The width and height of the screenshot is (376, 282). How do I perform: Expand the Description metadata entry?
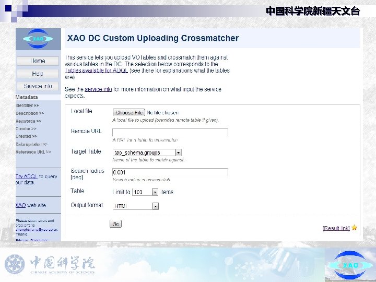(30, 113)
